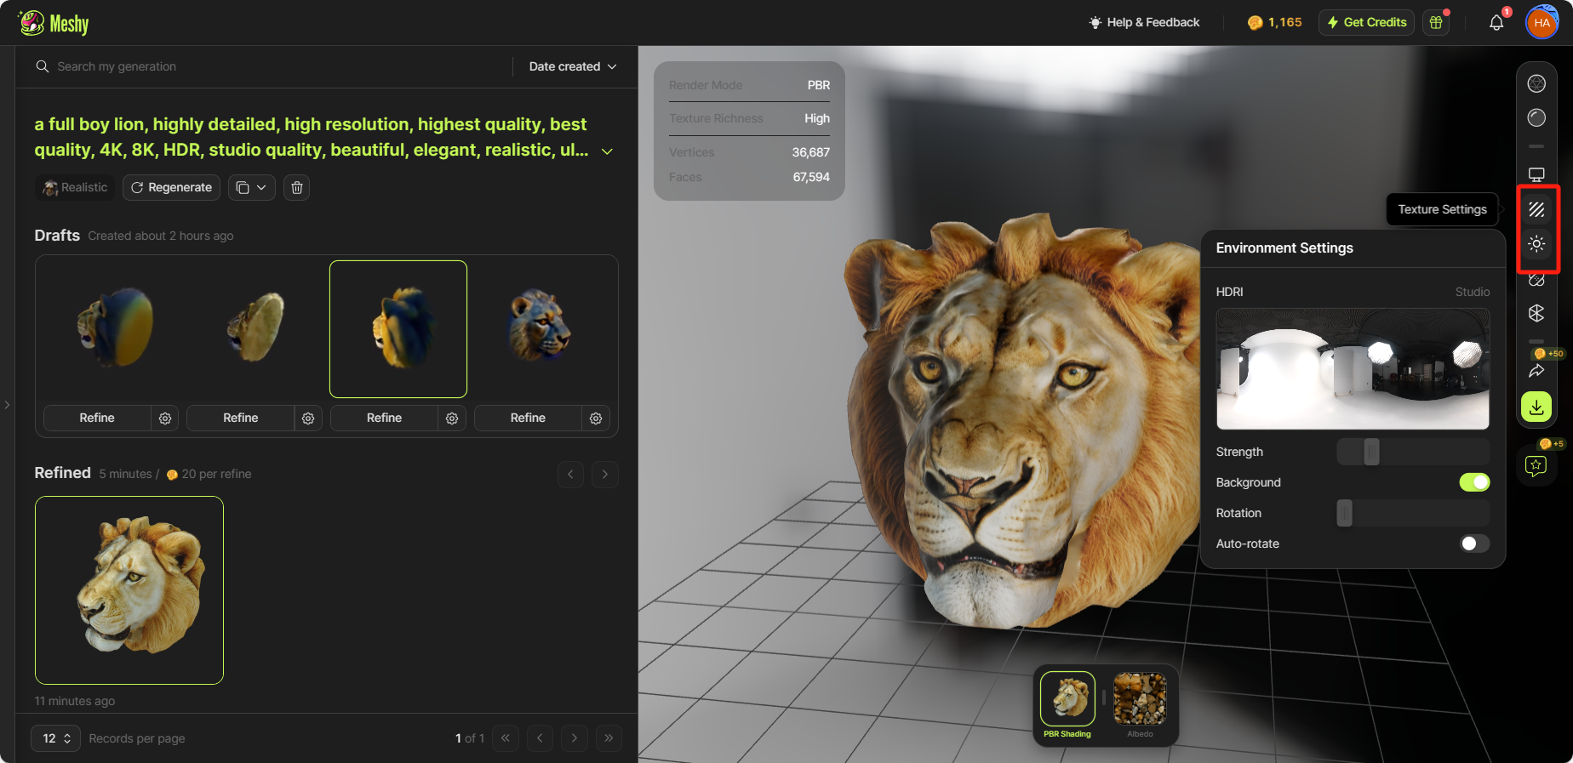Click the Render Mode PBR value
The image size is (1573, 763).
coord(818,85)
